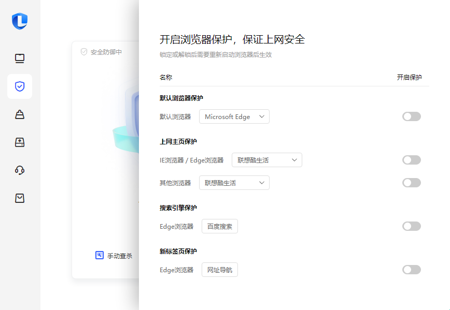Click the 新标签页保护 section heading
This screenshot has width=450, height=310.
click(x=178, y=252)
